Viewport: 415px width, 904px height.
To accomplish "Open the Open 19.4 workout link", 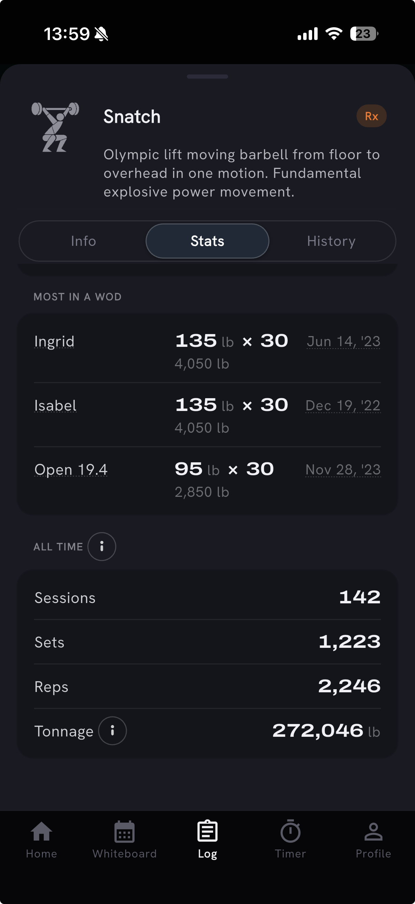I will (71, 470).
